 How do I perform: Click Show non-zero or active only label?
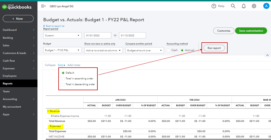click(100, 44)
